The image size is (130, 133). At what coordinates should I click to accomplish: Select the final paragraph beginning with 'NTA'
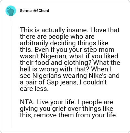[69, 109]
